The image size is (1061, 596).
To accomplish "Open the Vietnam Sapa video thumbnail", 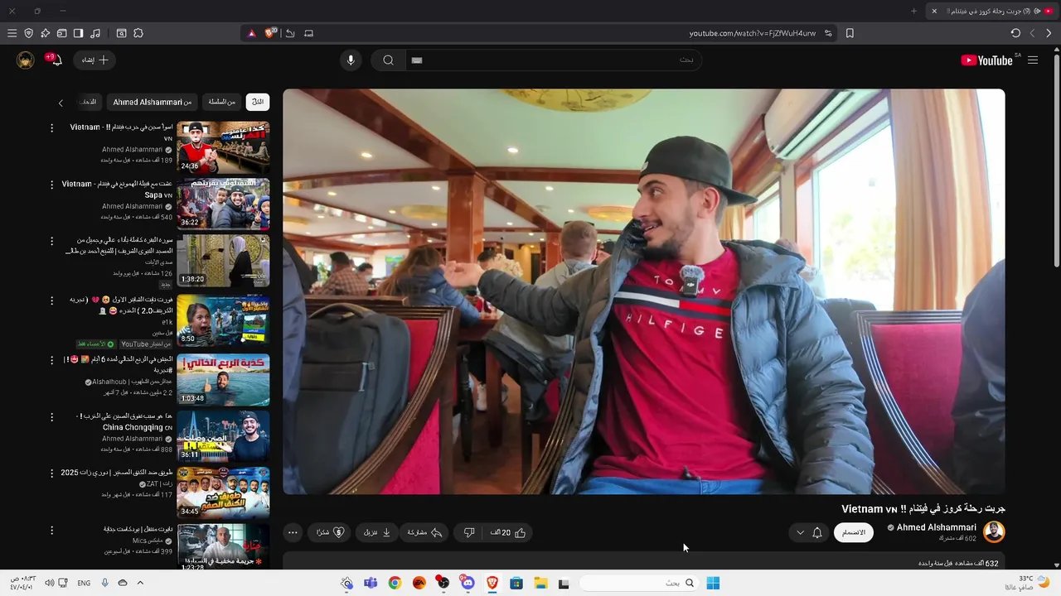I will click(x=223, y=204).
